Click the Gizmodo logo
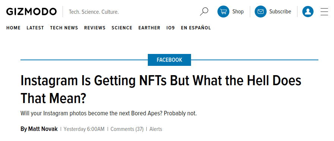 coord(31,12)
